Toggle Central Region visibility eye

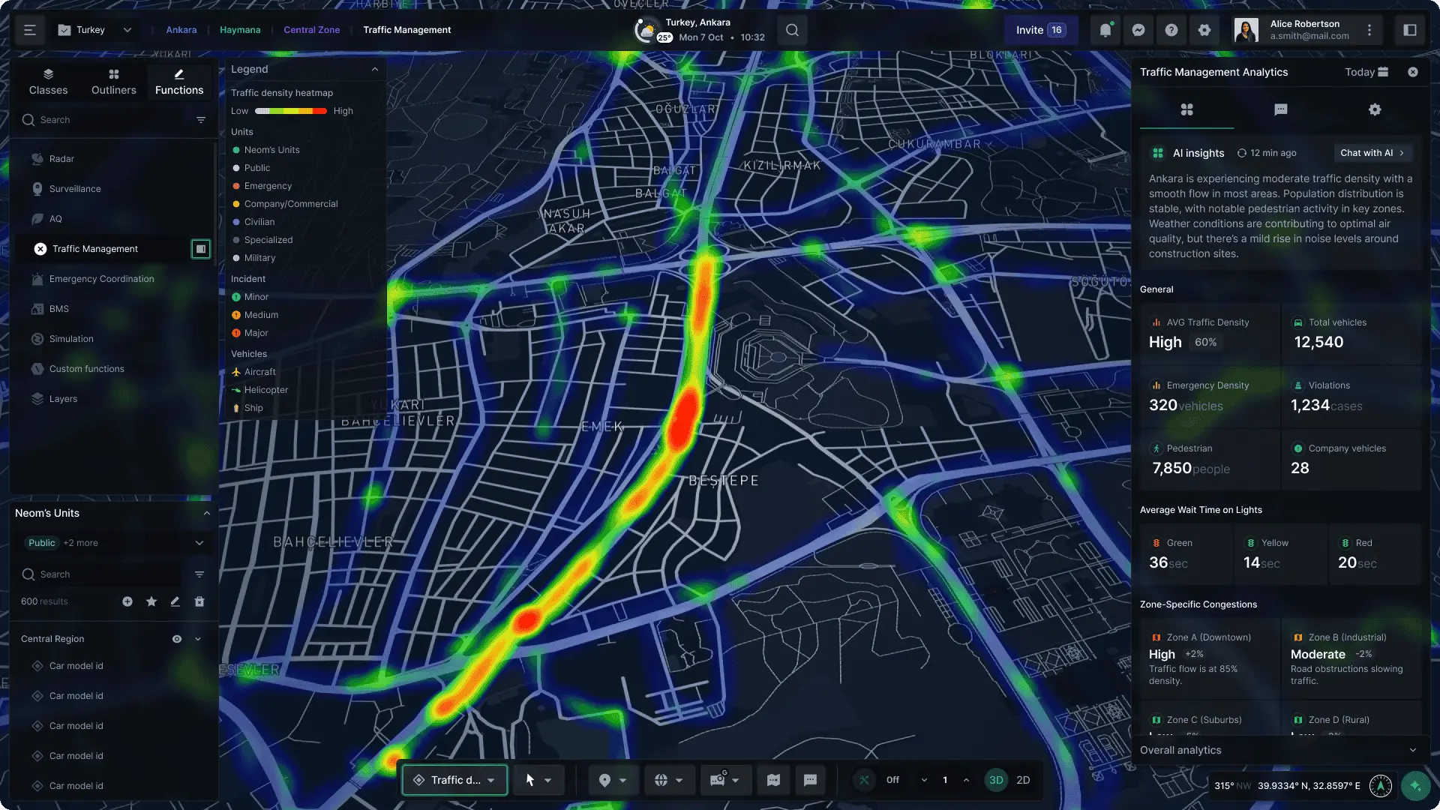click(x=177, y=639)
